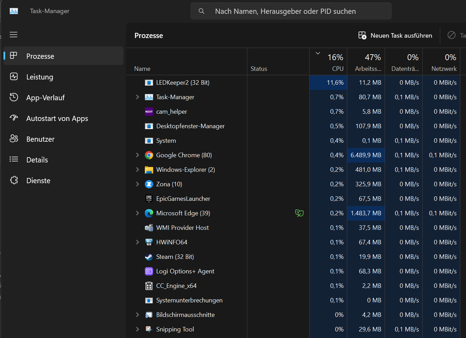466x338 pixels.
Task: Click the System process icon
Action: [149, 141]
